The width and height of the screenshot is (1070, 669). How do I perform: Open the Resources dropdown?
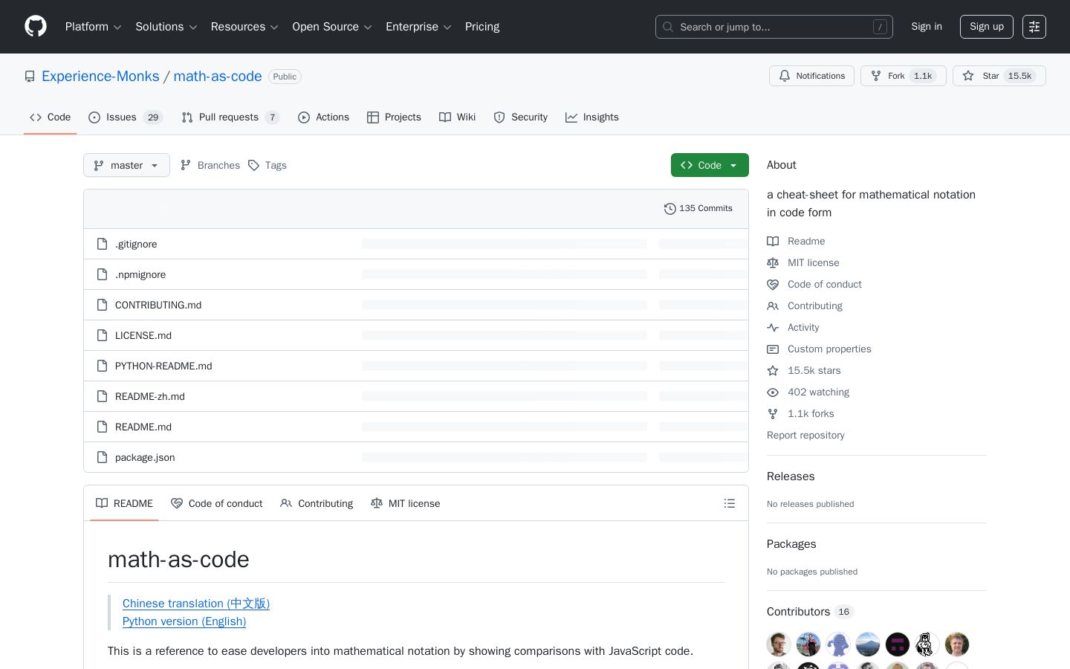[244, 27]
